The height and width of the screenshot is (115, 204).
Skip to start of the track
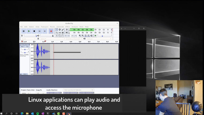click(40, 31)
